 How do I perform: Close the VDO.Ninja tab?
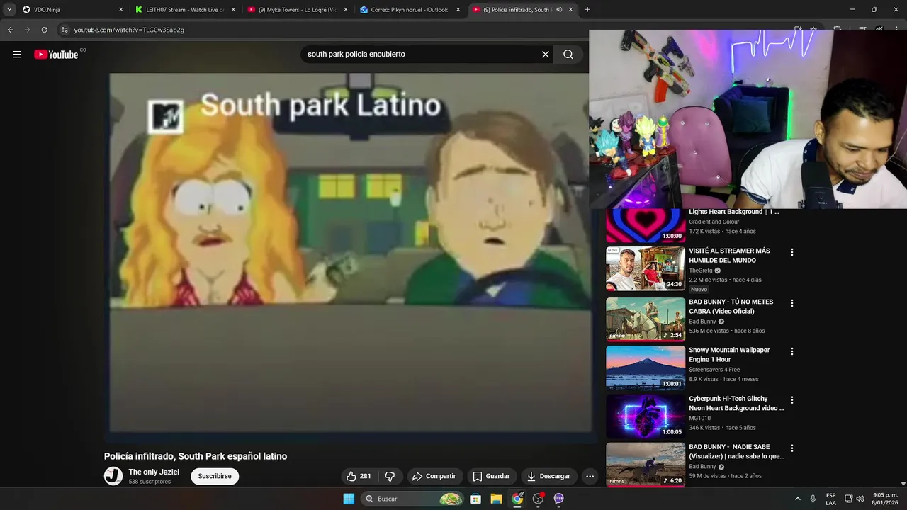click(x=120, y=10)
